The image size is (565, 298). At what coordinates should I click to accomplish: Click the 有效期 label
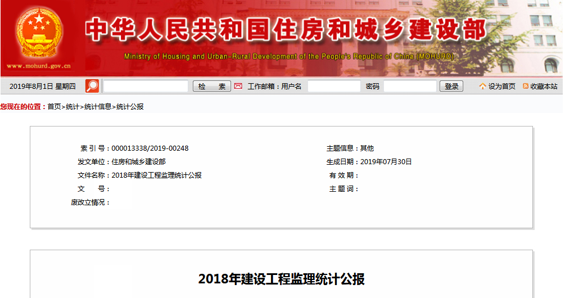click(343, 175)
